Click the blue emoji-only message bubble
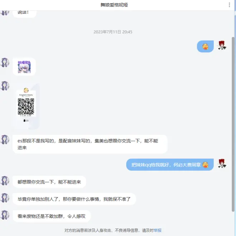The image size is (236, 236). point(205,46)
